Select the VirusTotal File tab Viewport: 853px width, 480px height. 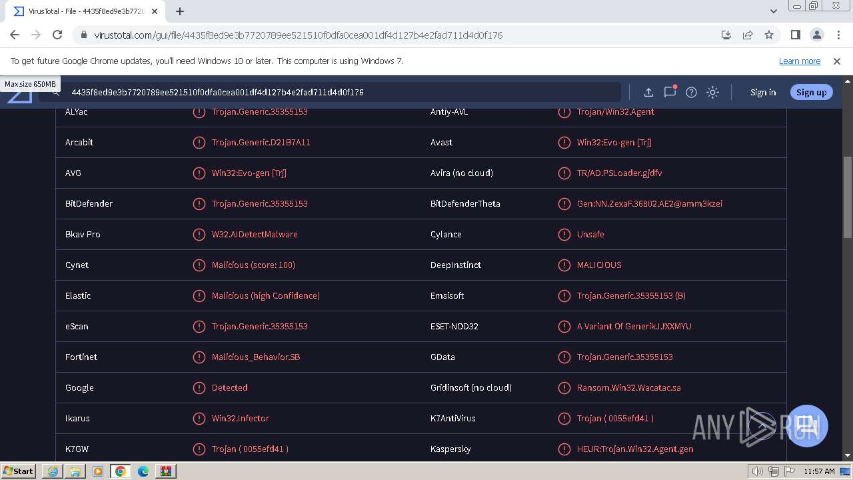click(x=86, y=11)
